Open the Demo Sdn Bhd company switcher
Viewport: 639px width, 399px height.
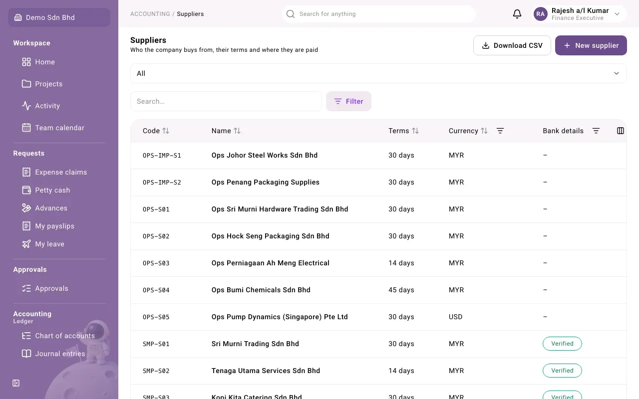[59, 17]
